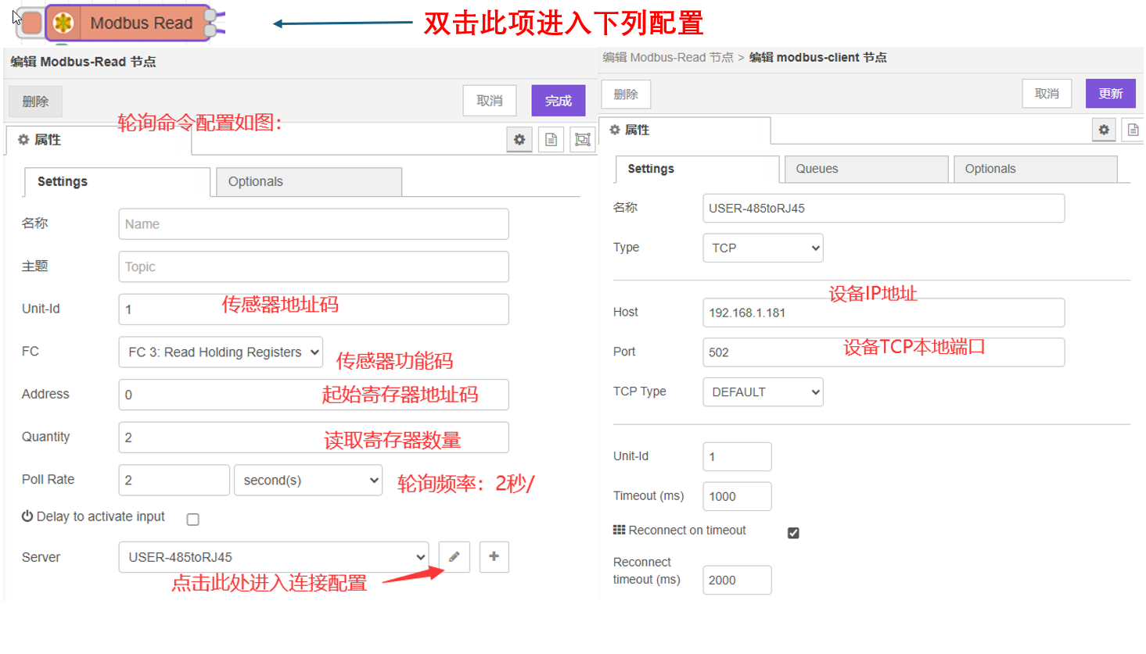Add a new server with plus icon
Viewport: 1146px width, 654px height.
494,557
